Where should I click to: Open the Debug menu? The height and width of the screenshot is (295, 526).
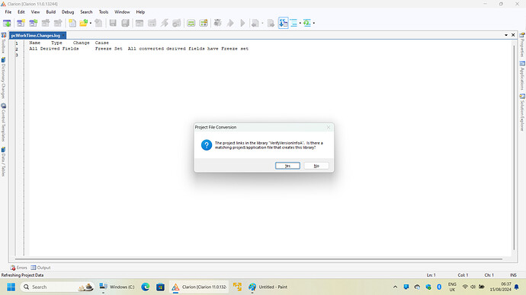coord(68,11)
